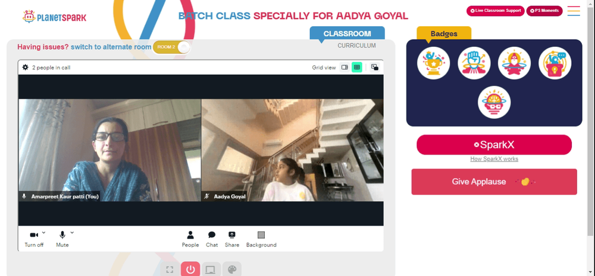The width and height of the screenshot is (595, 276).
Task: Award the trophy badge
Action: pos(433,63)
